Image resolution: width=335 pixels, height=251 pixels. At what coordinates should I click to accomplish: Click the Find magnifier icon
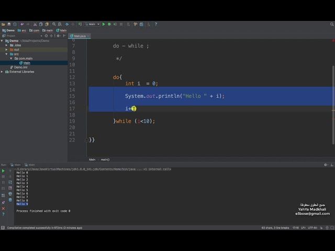(54, 25)
